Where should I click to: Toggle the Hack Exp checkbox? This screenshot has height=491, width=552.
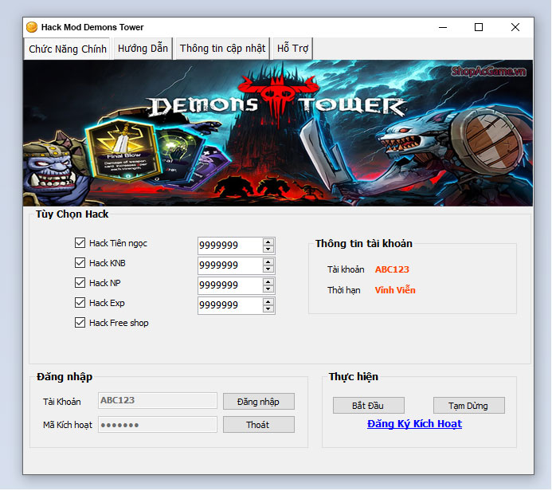[80, 303]
